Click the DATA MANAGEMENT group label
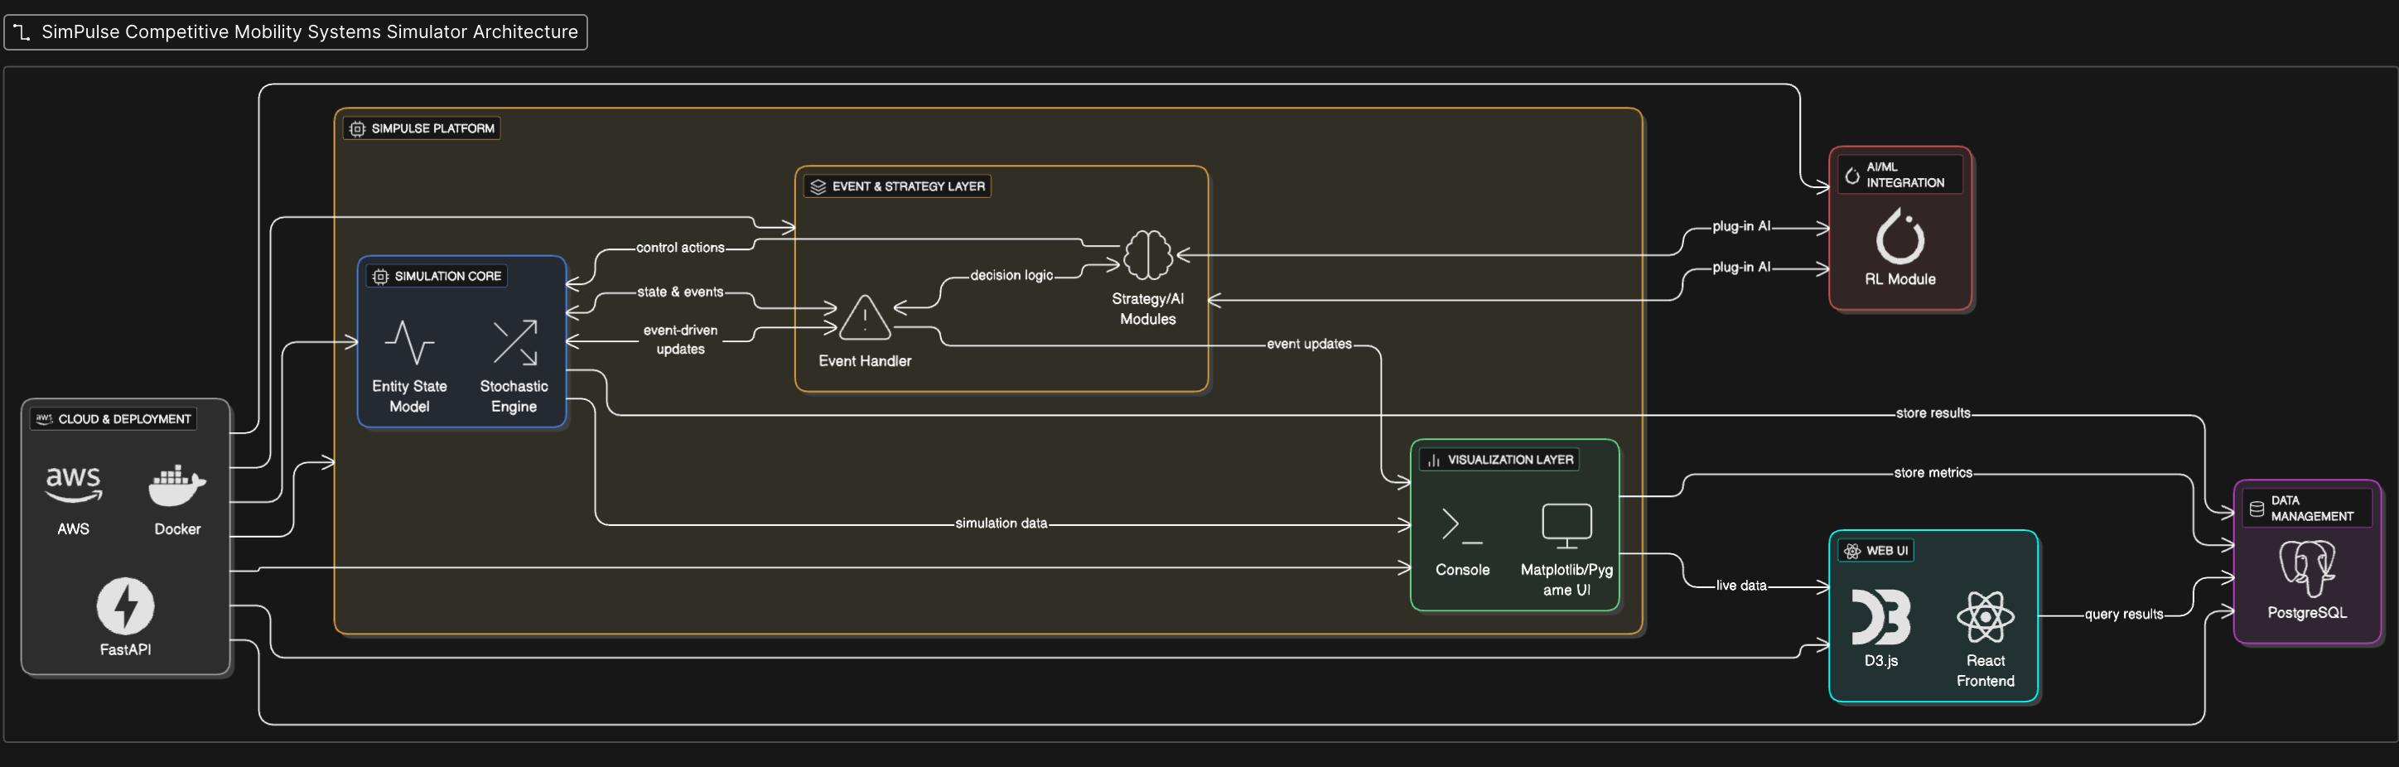Image resolution: width=2399 pixels, height=767 pixels. point(2312,509)
